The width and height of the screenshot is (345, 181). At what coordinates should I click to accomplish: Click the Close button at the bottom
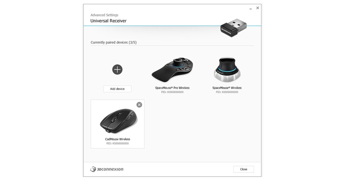[x=244, y=169]
